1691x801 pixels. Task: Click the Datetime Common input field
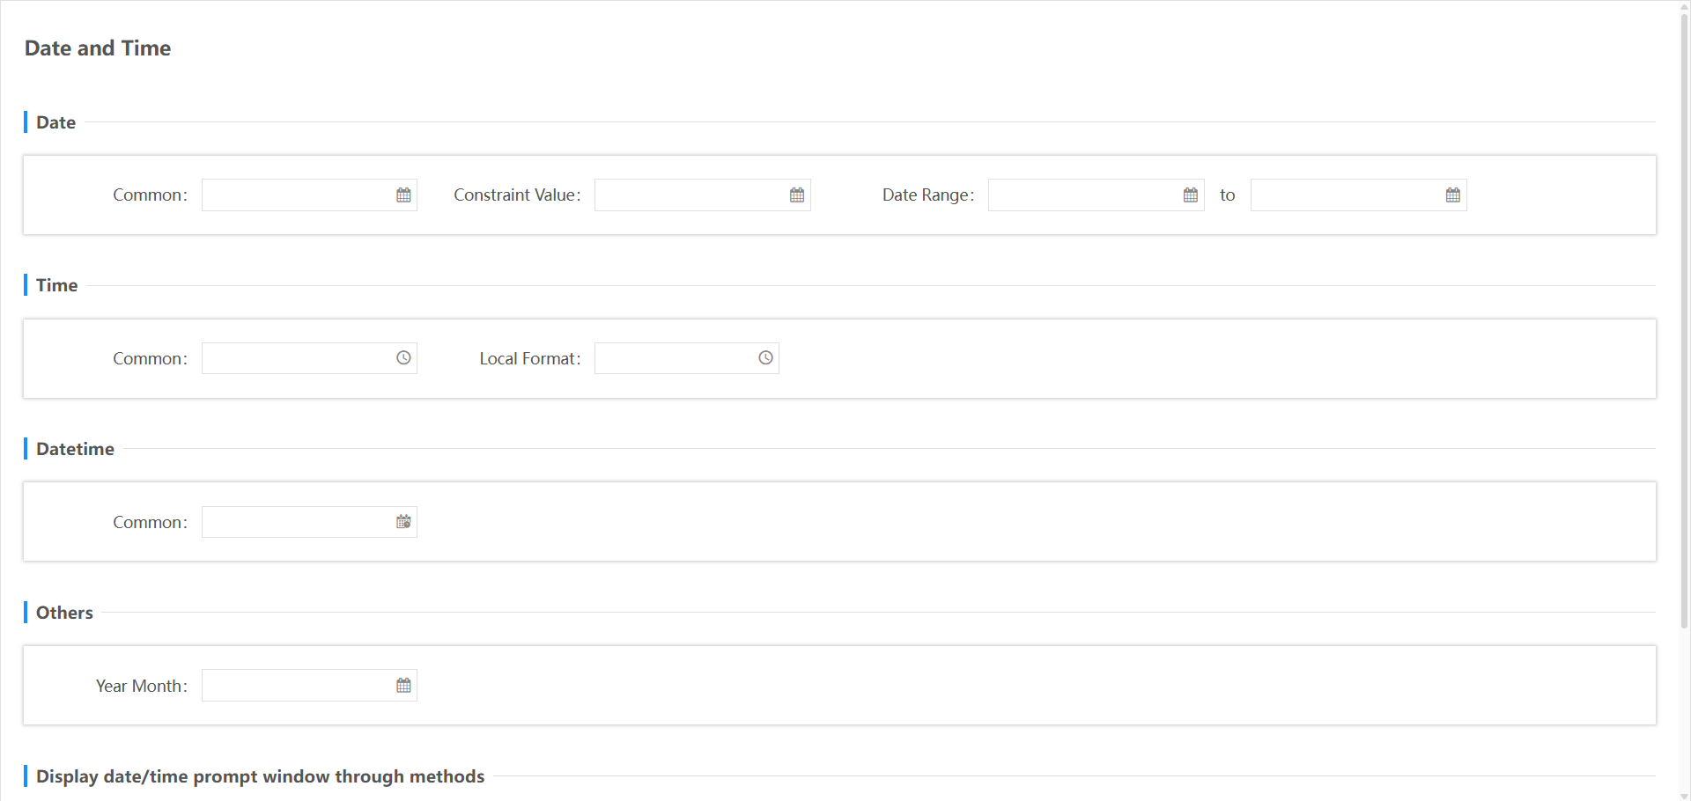click(x=309, y=522)
